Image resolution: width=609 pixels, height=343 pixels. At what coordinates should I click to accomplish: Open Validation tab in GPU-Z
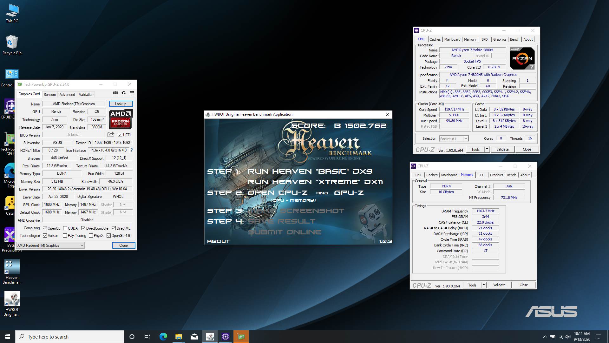tap(86, 94)
